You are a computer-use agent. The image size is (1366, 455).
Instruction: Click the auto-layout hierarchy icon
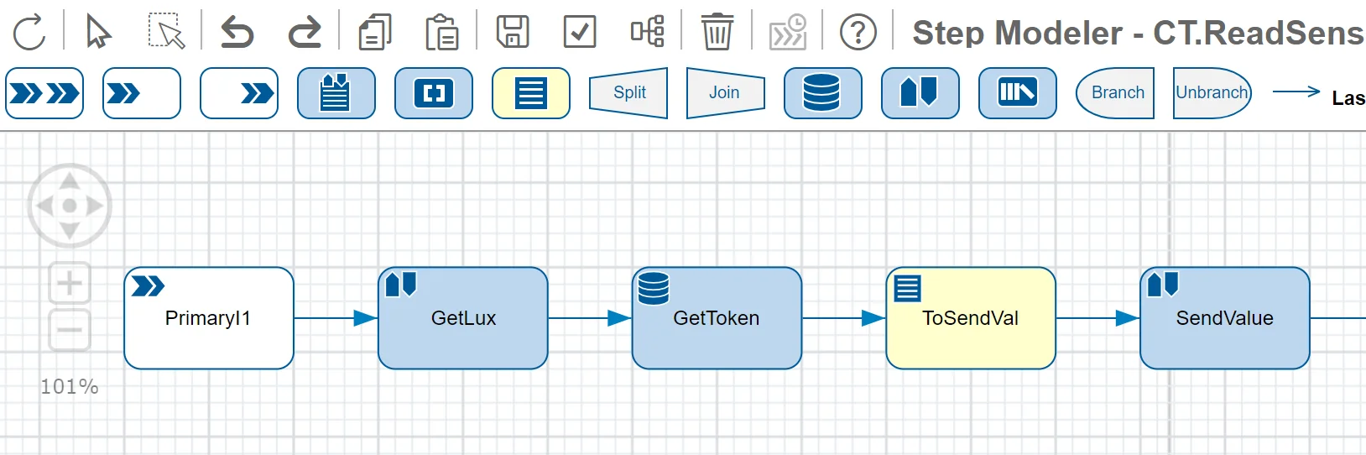[x=647, y=32]
